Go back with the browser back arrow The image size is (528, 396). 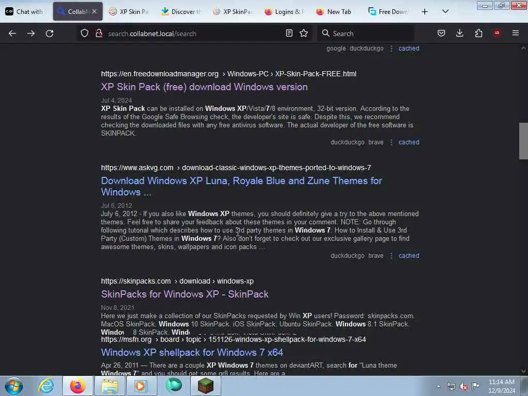(12, 34)
